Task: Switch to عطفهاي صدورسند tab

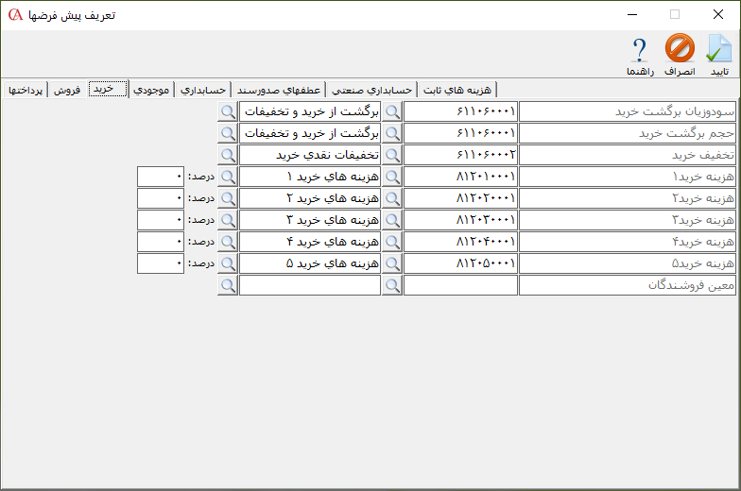Action: click(279, 90)
